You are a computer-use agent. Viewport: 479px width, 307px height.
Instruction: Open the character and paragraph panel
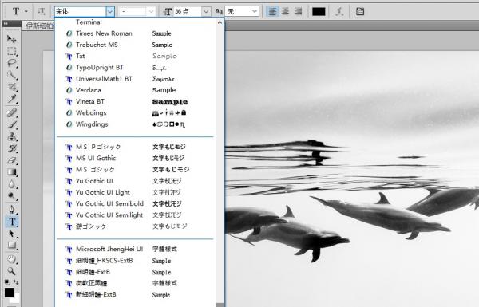tap(360, 12)
